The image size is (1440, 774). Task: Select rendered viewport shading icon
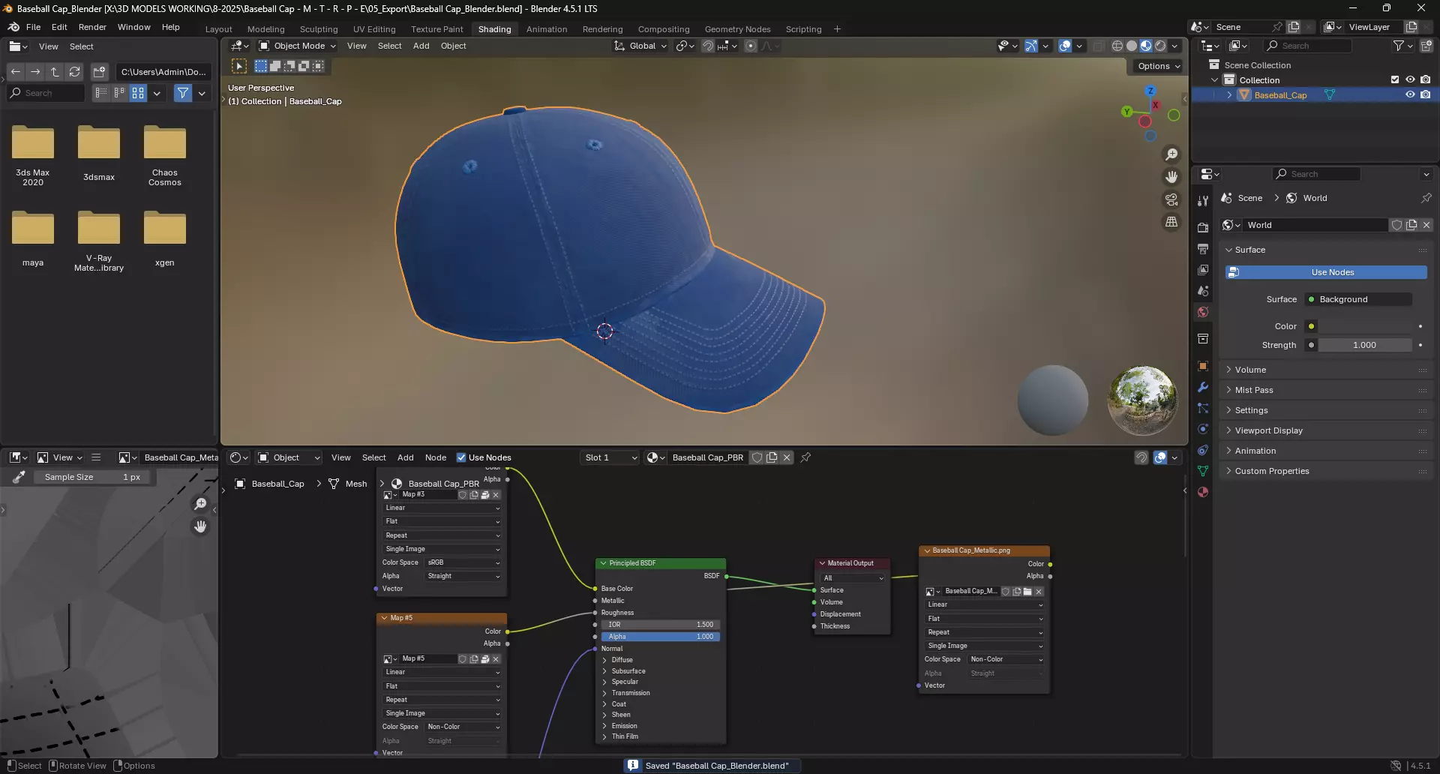pyautogui.click(x=1160, y=46)
